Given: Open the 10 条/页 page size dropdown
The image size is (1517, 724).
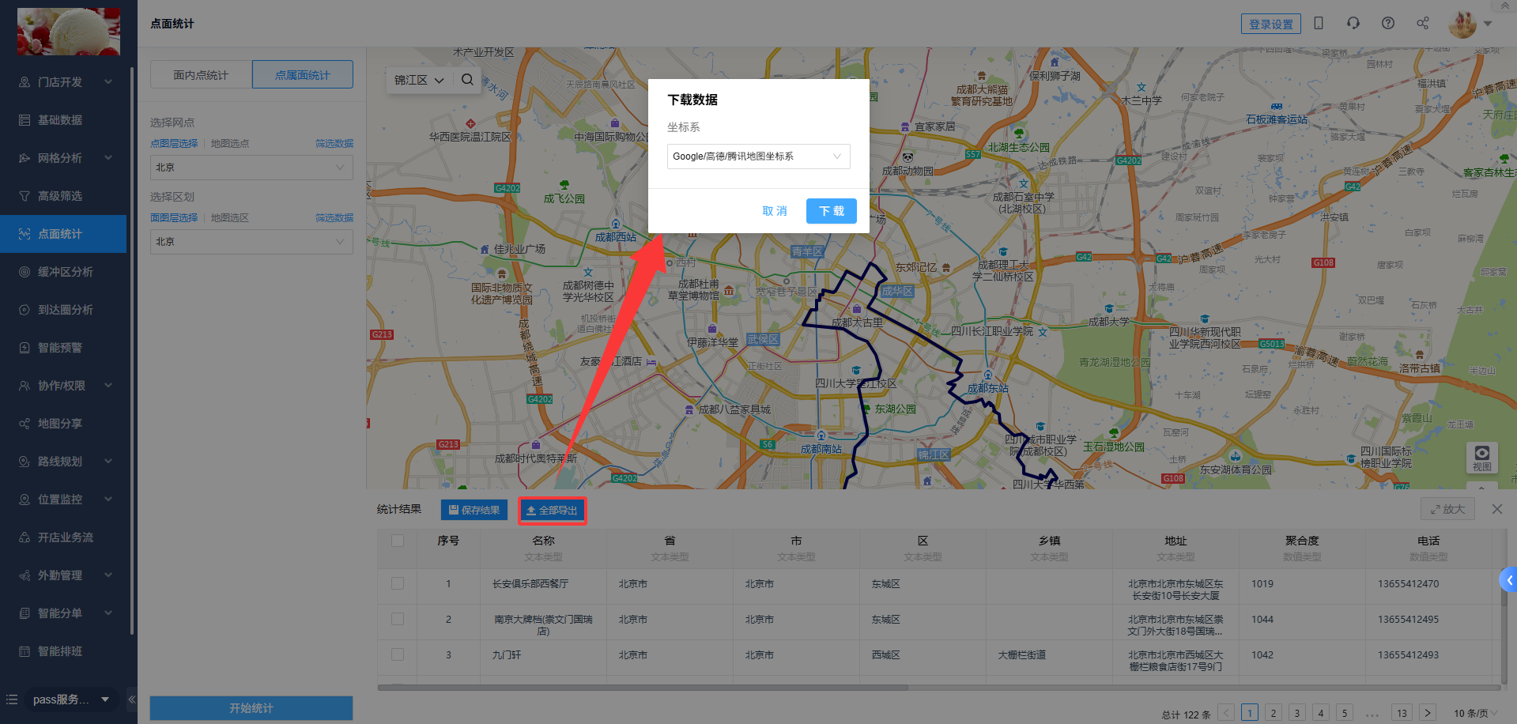Looking at the screenshot, I should (x=1475, y=713).
